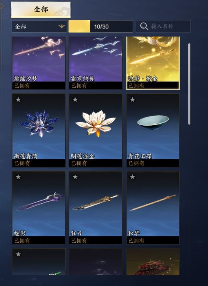Expand filter list via gold chevron arrow
208x286 pixels.
(x=62, y=27)
